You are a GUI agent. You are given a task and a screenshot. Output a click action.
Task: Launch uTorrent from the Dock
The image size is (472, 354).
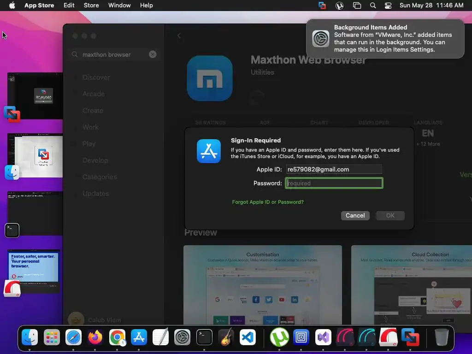click(279, 337)
